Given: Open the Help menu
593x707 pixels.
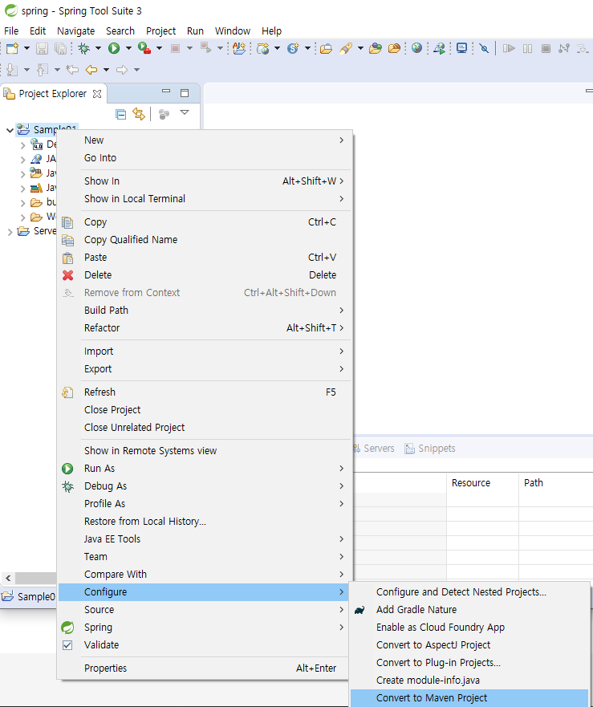Looking at the screenshot, I should (271, 30).
